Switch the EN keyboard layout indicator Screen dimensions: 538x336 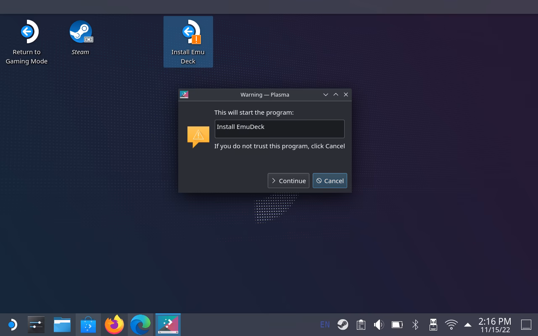[x=325, y=325]
